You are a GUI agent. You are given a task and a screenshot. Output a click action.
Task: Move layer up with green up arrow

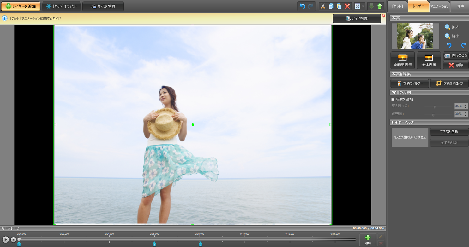point(380,6)
